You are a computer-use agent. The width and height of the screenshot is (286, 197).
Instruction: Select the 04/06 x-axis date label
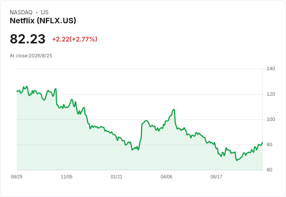166,176
